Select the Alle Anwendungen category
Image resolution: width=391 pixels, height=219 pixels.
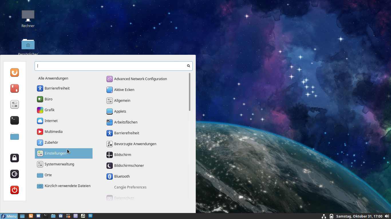(x=64, y=78)
